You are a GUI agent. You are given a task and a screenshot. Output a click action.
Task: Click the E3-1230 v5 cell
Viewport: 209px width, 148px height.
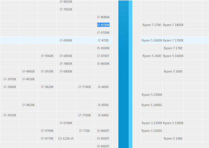click(66, 138)
